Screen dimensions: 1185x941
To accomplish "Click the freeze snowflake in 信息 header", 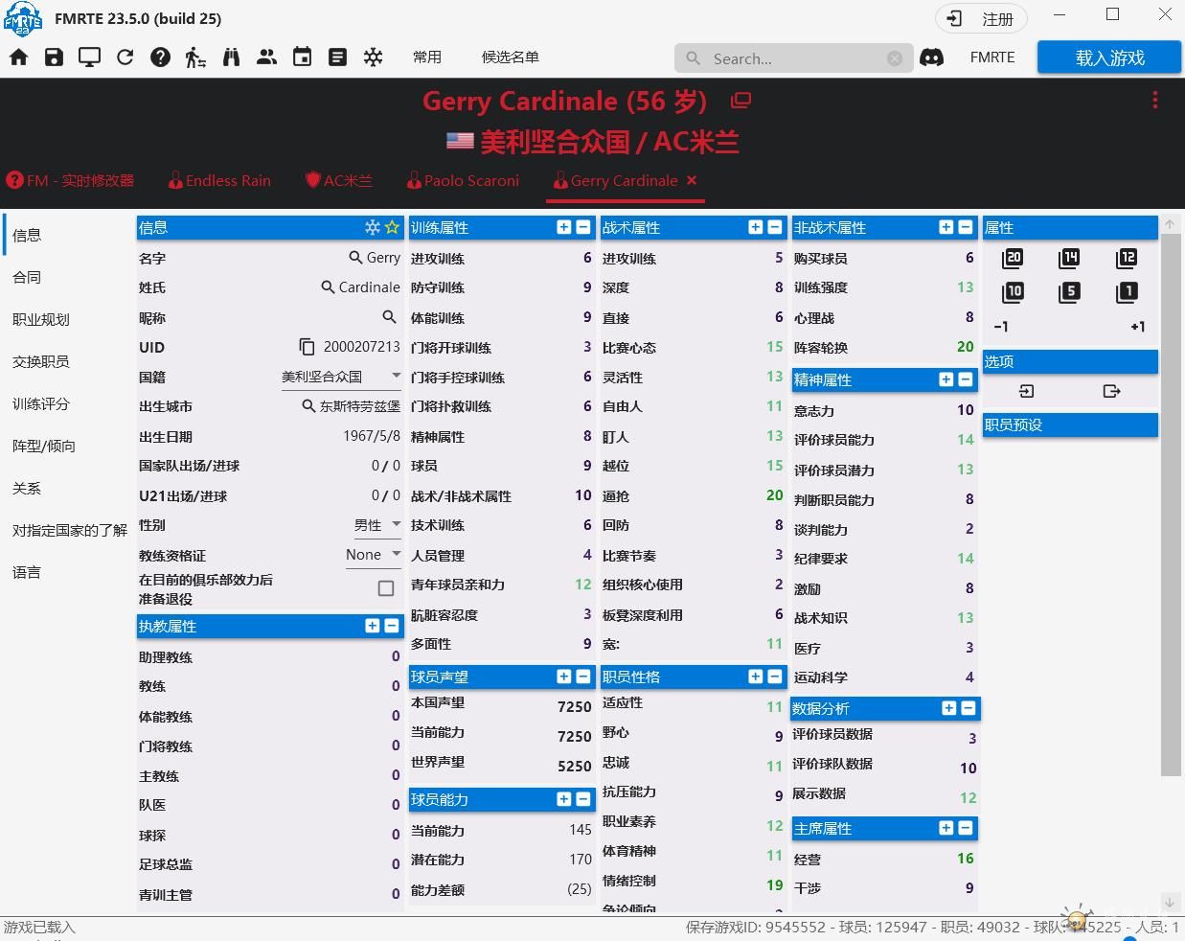I will click(373, 227).
